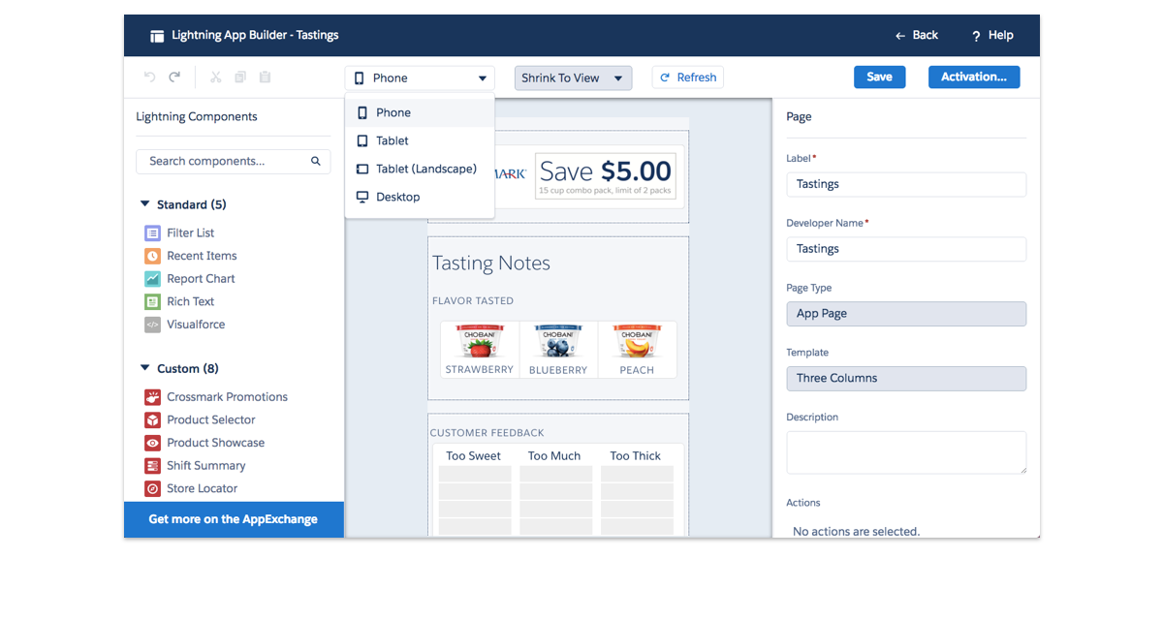The image size is (1163, 620).
Task: Collapse the Custom (8) section
Action: pos(145,368)
